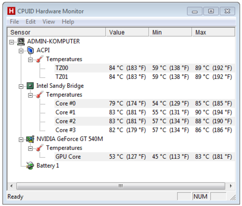The image size is (242, 206).
Task: Click the thermometer icon under ACPI
Action: pyautogui.click(x=40, y=59)
